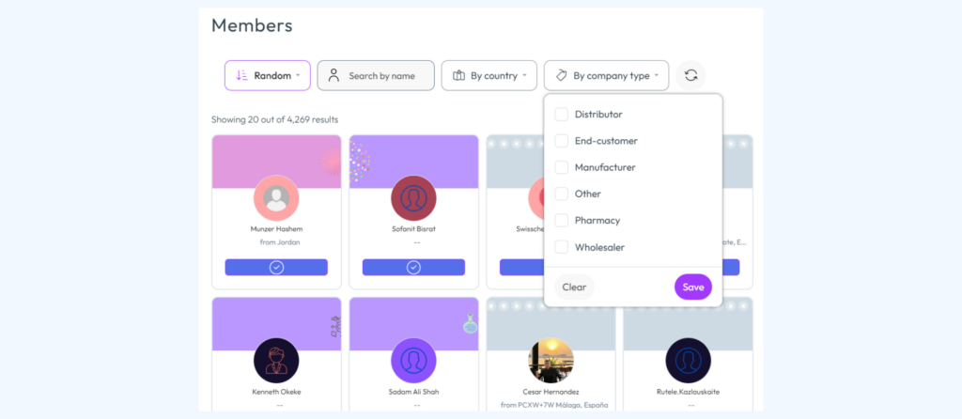Choose the Other option label
This screenshot has width=962, height=419.
(x=588, y=194)
